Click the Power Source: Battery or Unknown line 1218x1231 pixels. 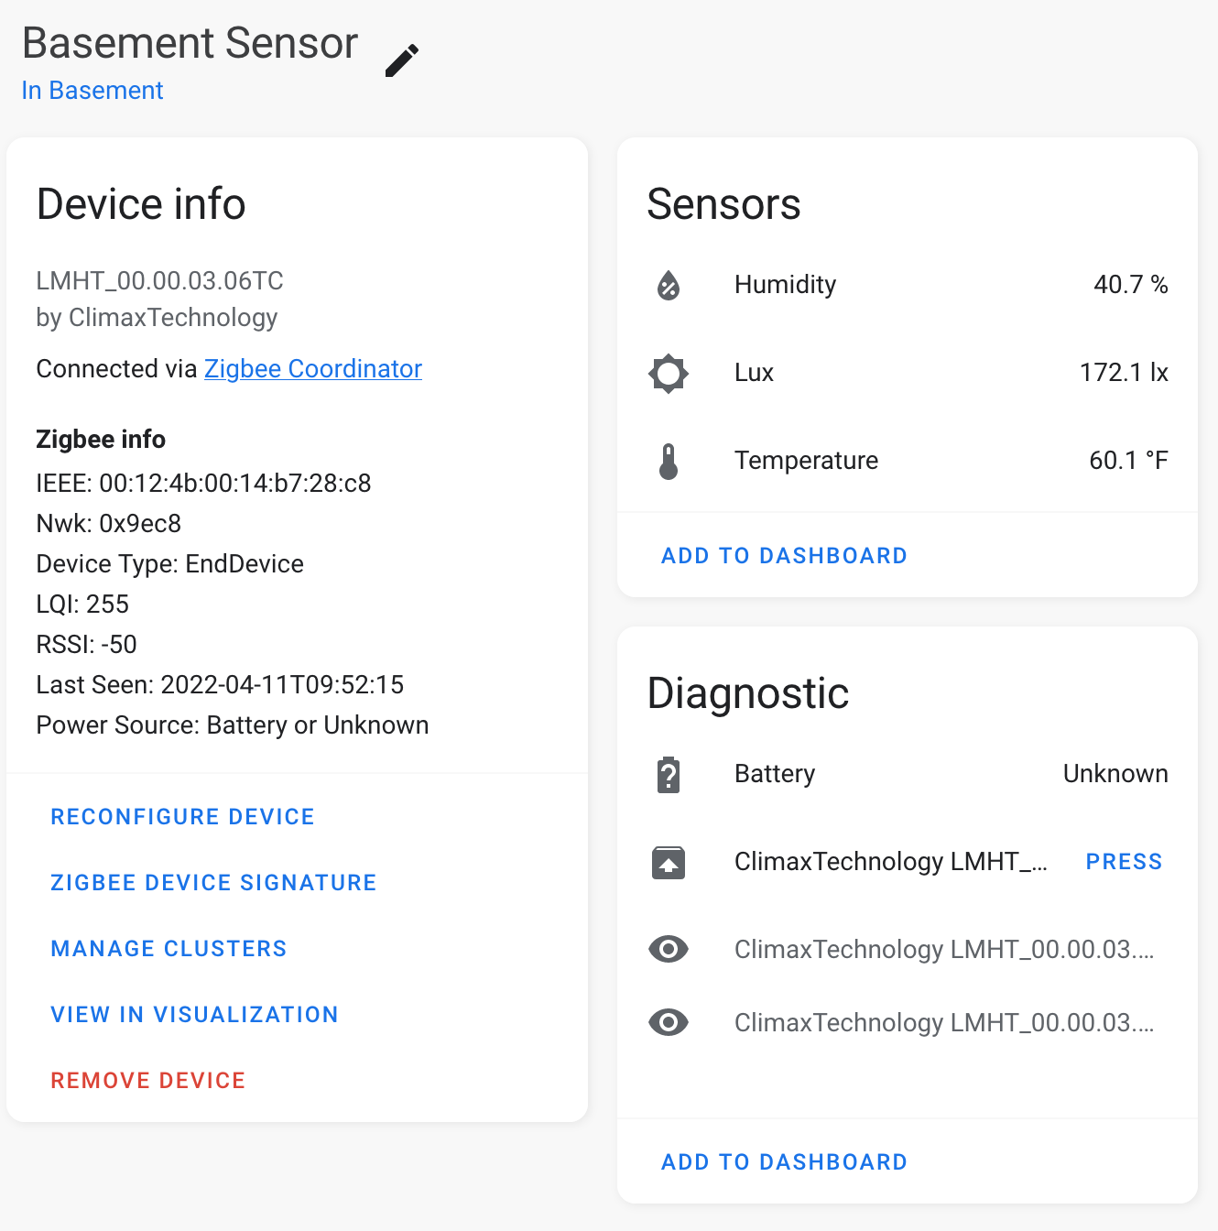233,725
